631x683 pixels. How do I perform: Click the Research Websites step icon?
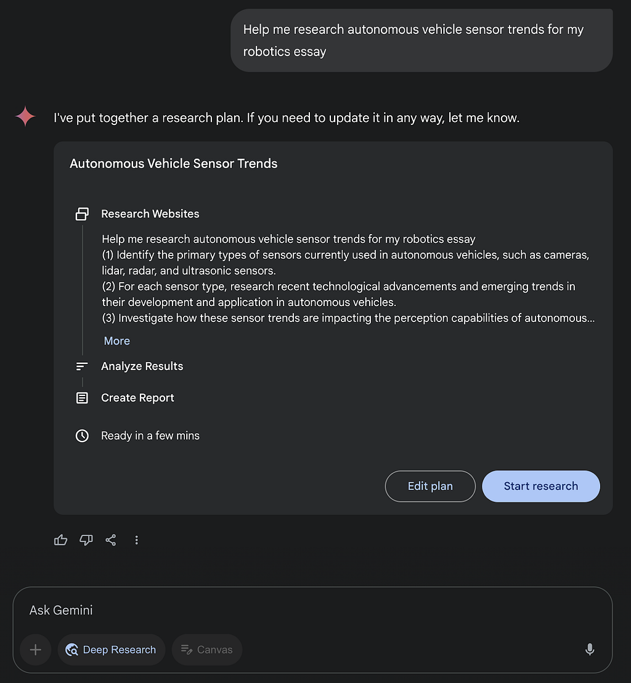coord(82,214)
